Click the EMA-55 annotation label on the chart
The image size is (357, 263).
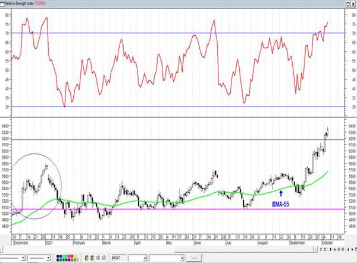pos(280,204)
